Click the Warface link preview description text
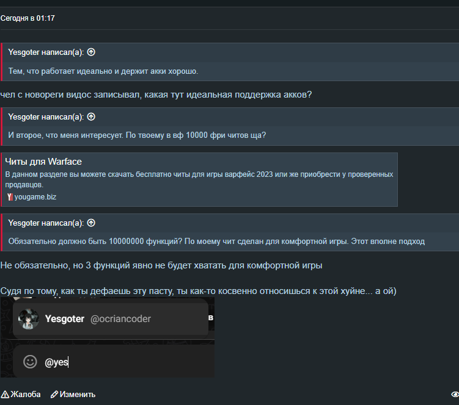This screenshot has height=405, width=459. (x=199, y=179)
